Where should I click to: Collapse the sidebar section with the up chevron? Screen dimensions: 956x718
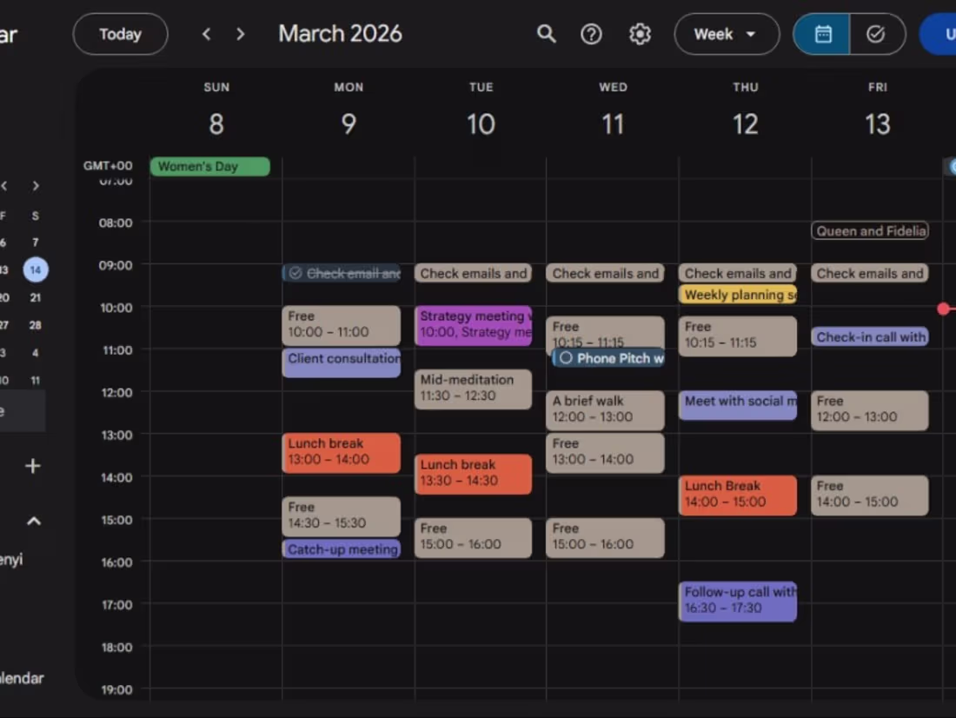(x=33, y=521)
